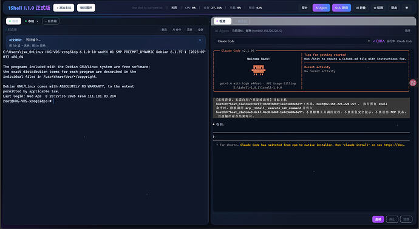This screenshot has height=229, width=419.
Task: Click the Recent activity heading
Action: pos(317,67)
